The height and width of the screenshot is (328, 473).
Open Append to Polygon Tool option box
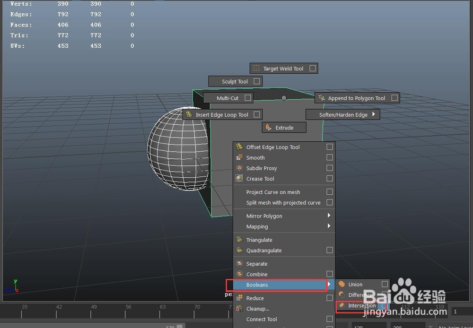[x=394, y=98]
